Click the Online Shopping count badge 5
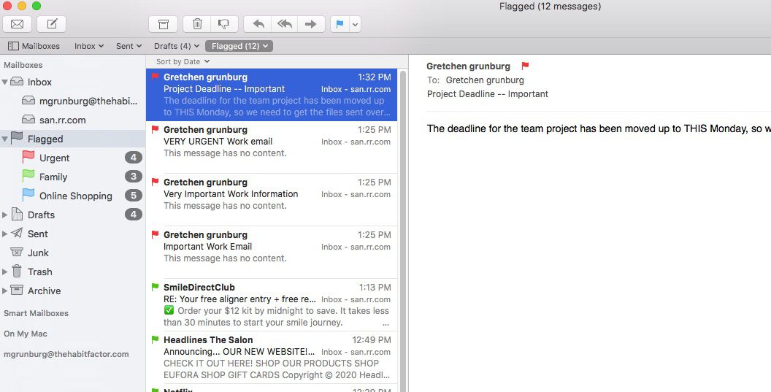 (x=134, y=195)
